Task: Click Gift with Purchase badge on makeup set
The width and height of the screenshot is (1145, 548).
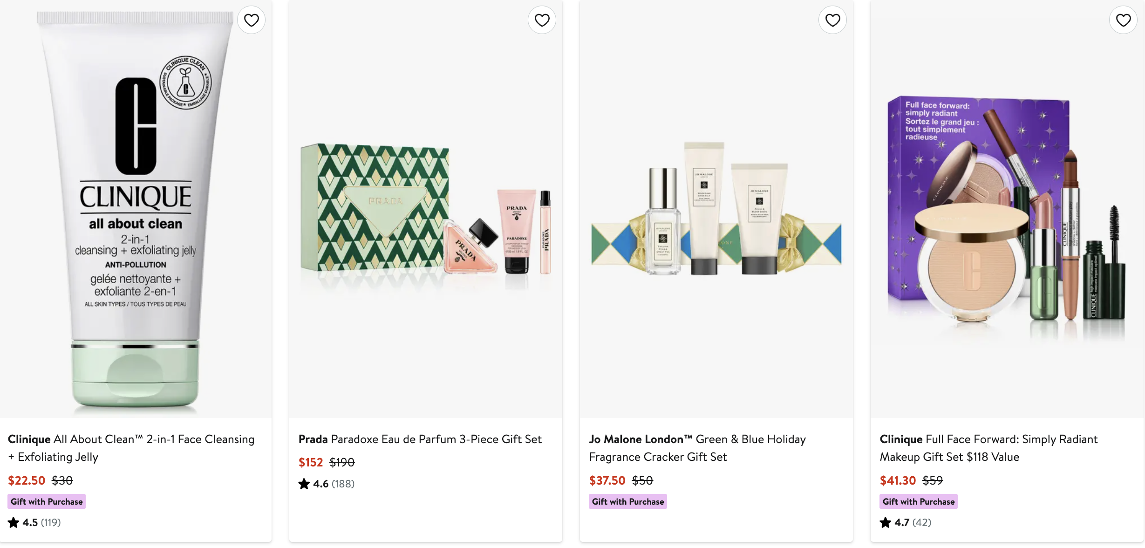Action: pyautogui.click(x=918, y=501)
